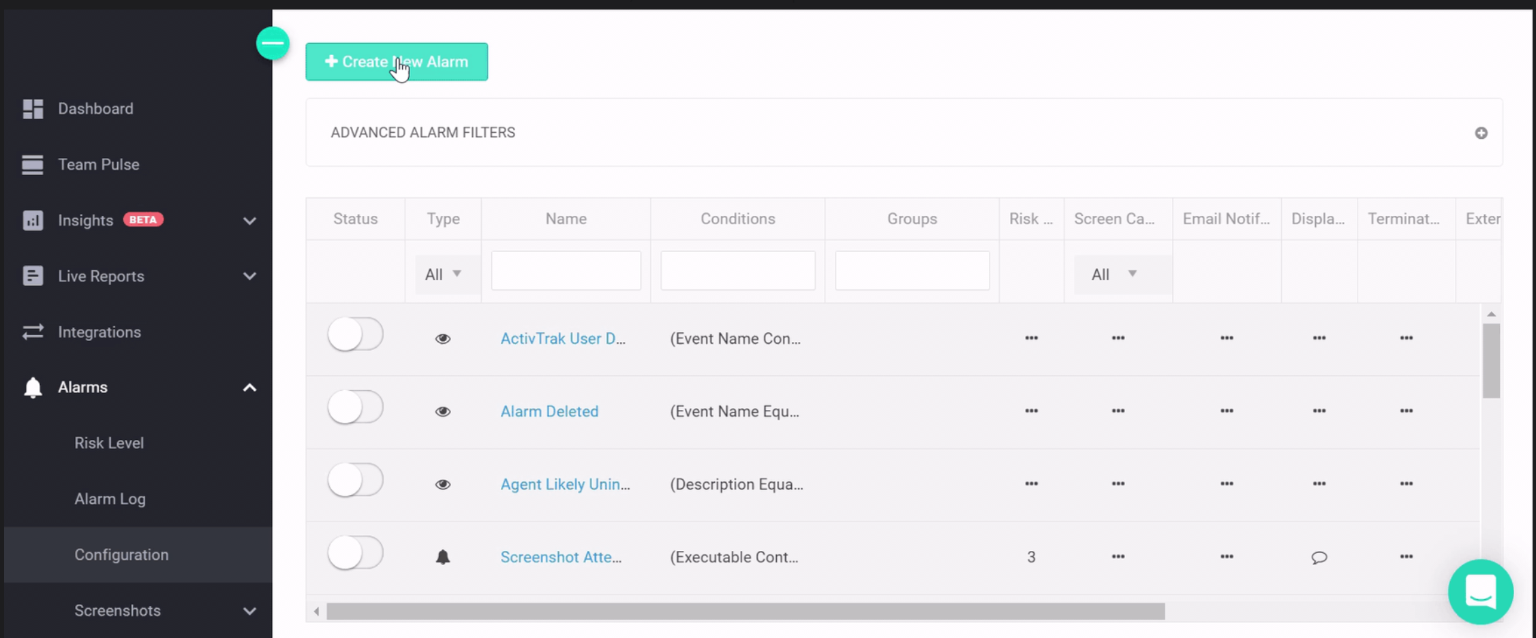Open the ActivTrak User D... alarm link
Viewport: 1536px width, 638px height.
click(x=563, y=338)
